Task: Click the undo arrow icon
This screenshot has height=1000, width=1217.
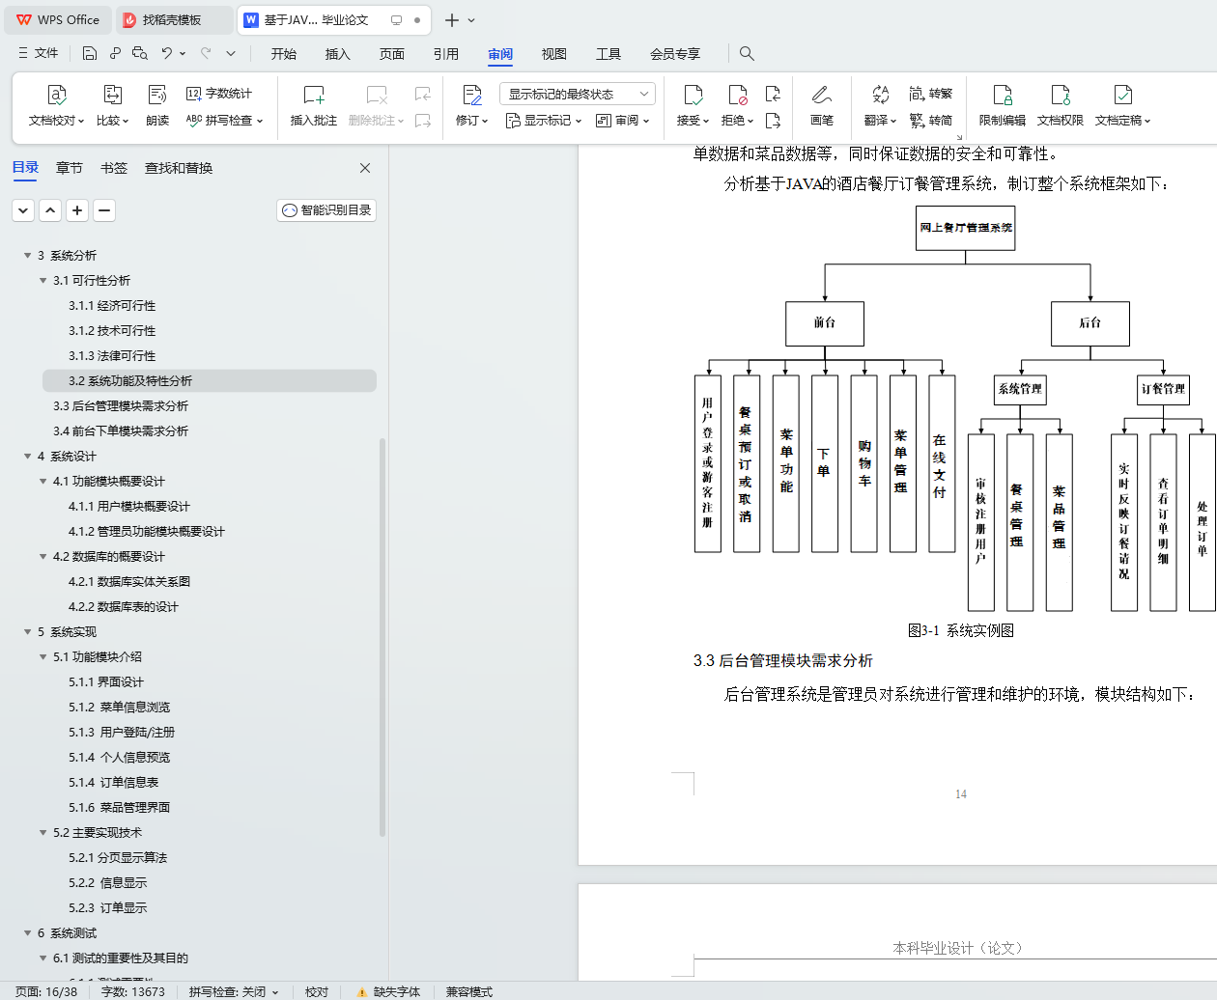Action: pos(167,53)
